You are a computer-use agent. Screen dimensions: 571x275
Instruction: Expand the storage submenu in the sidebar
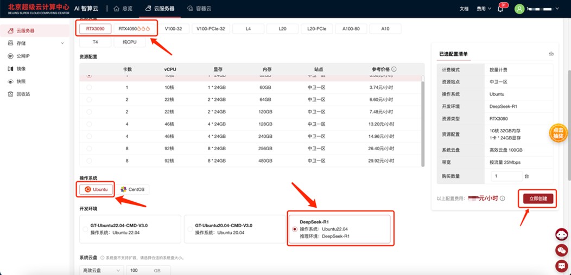(62, 43)
